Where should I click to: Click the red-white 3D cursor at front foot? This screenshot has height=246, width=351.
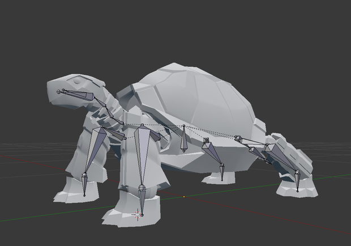point(137,215)
